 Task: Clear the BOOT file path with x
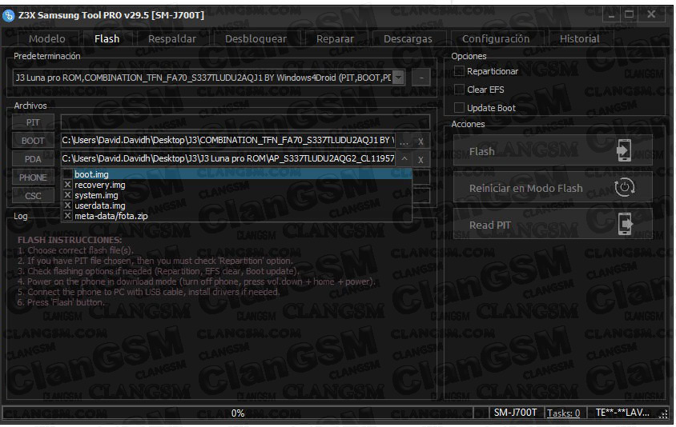(420, 142)
